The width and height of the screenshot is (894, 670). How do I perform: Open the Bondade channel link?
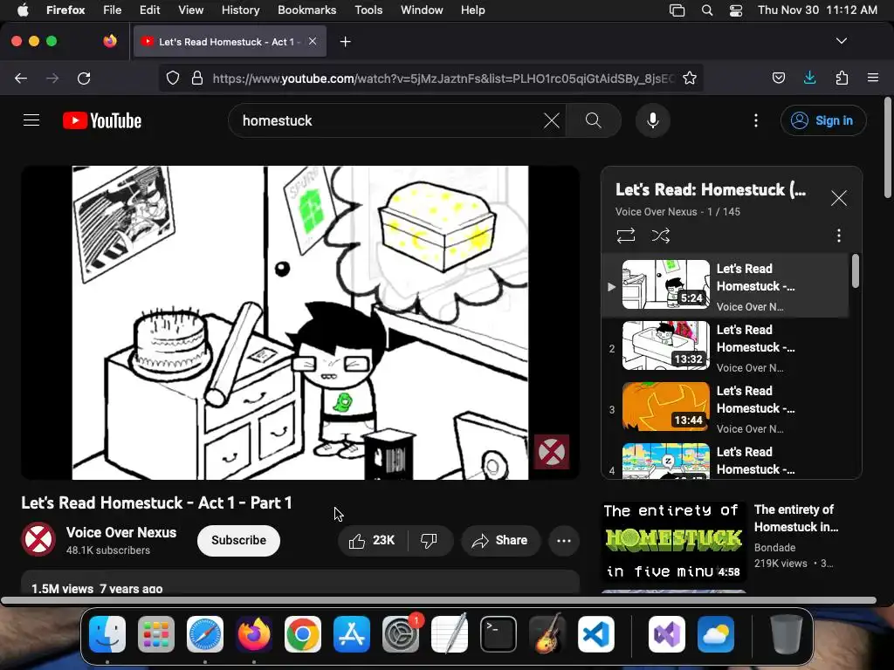point(774,547)
